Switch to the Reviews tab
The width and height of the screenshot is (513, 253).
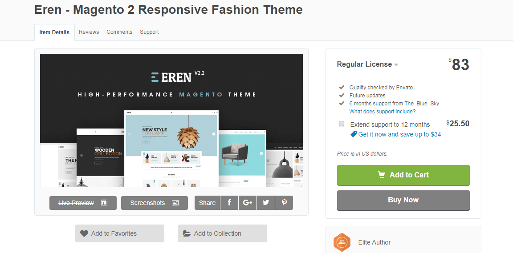89,32
